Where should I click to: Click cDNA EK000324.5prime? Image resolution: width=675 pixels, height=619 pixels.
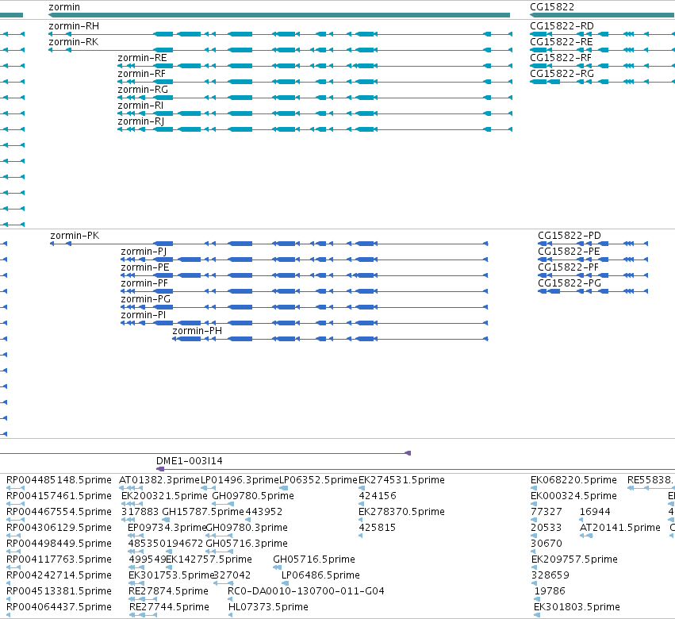point(573,496)
